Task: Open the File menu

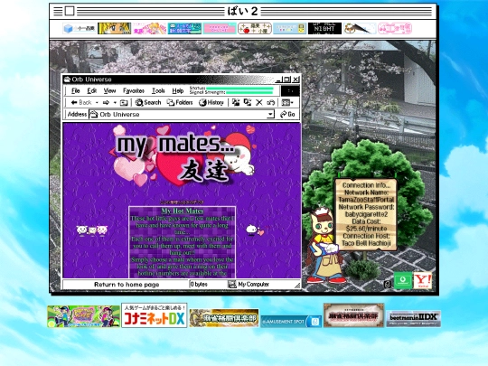Action: (76, 91)
